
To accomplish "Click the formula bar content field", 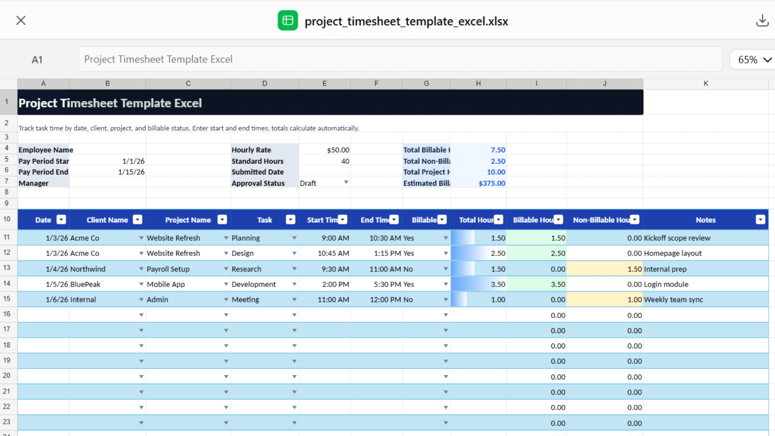I will (x=400, y=59).
